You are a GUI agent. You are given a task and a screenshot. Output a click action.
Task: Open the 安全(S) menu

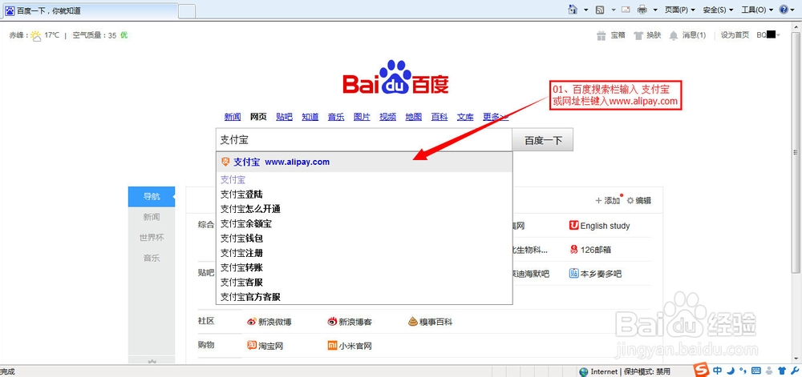pos(718,10)
